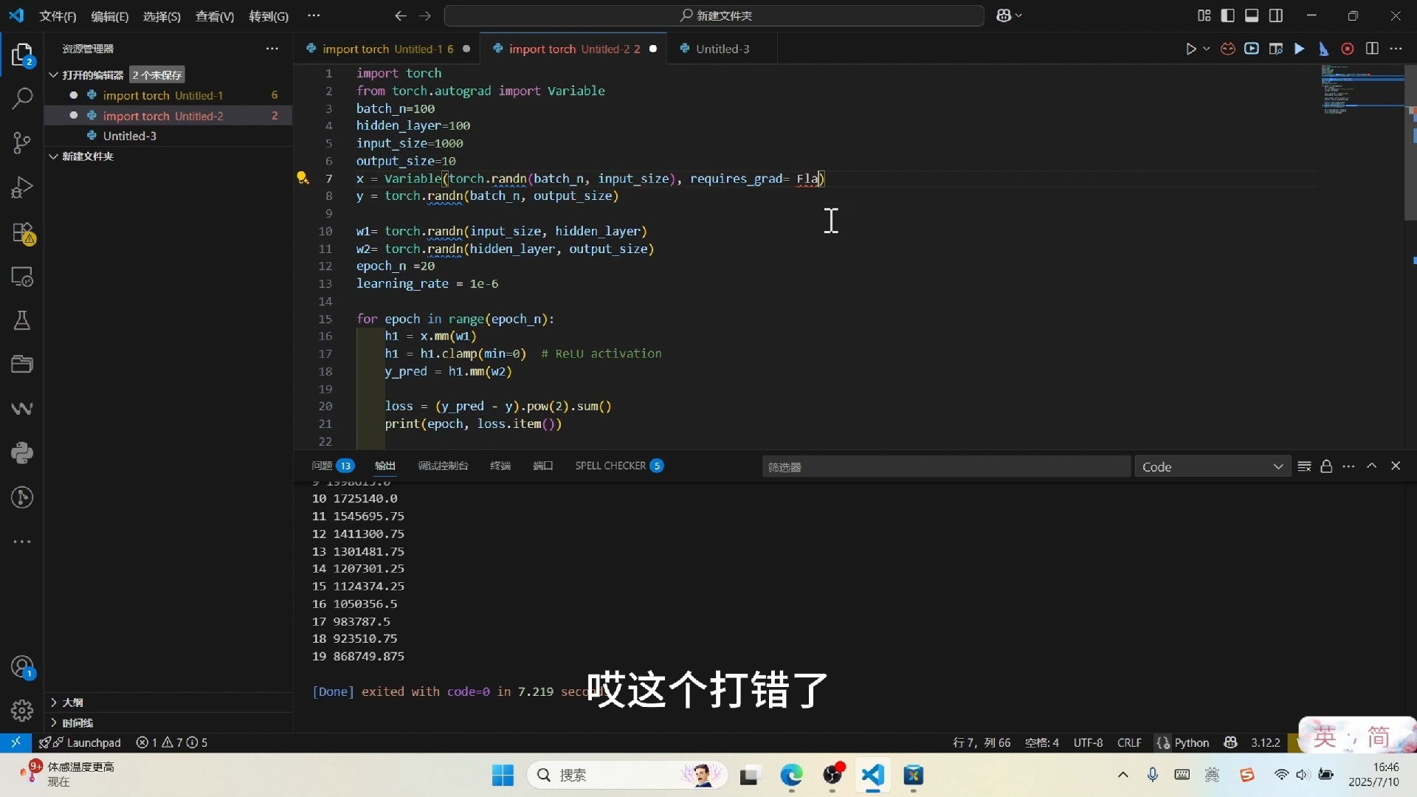Click the Manage gear icon

click(x=22, y=710)
